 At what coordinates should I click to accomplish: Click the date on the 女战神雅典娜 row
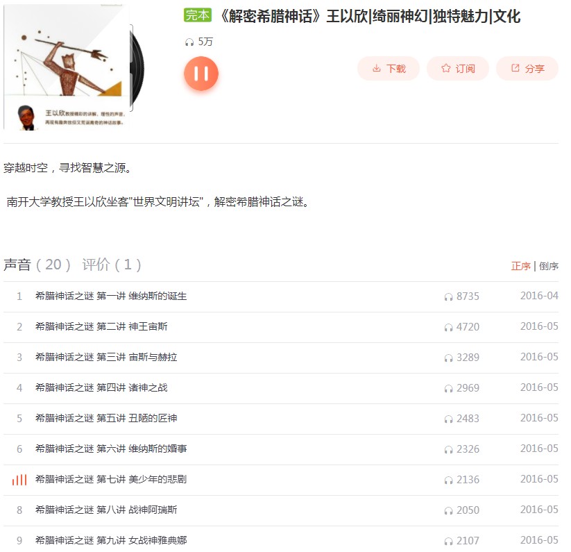pos(539,540)
